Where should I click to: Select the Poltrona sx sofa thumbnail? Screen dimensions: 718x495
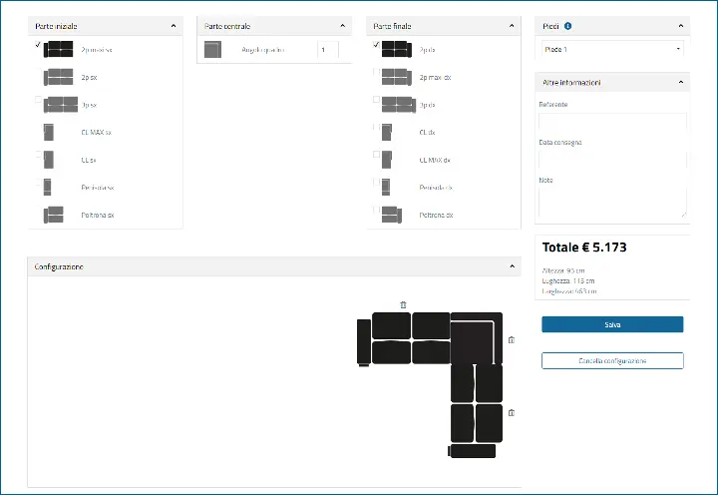point(54,215)
